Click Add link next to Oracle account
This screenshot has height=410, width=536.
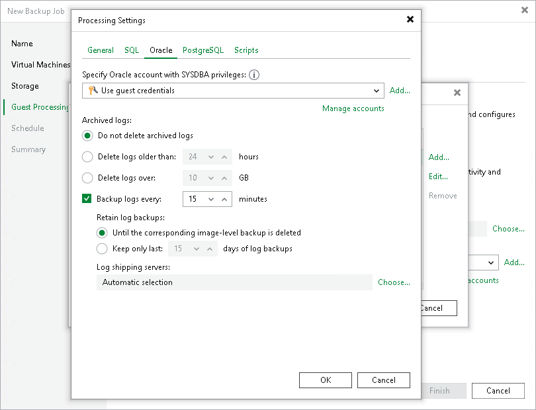(400, 91)
